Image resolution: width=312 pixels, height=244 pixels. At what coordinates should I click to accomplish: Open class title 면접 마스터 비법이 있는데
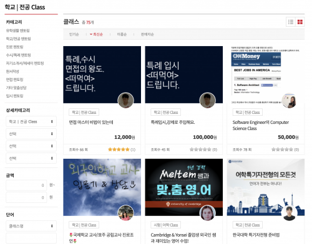tap(91, 122)
